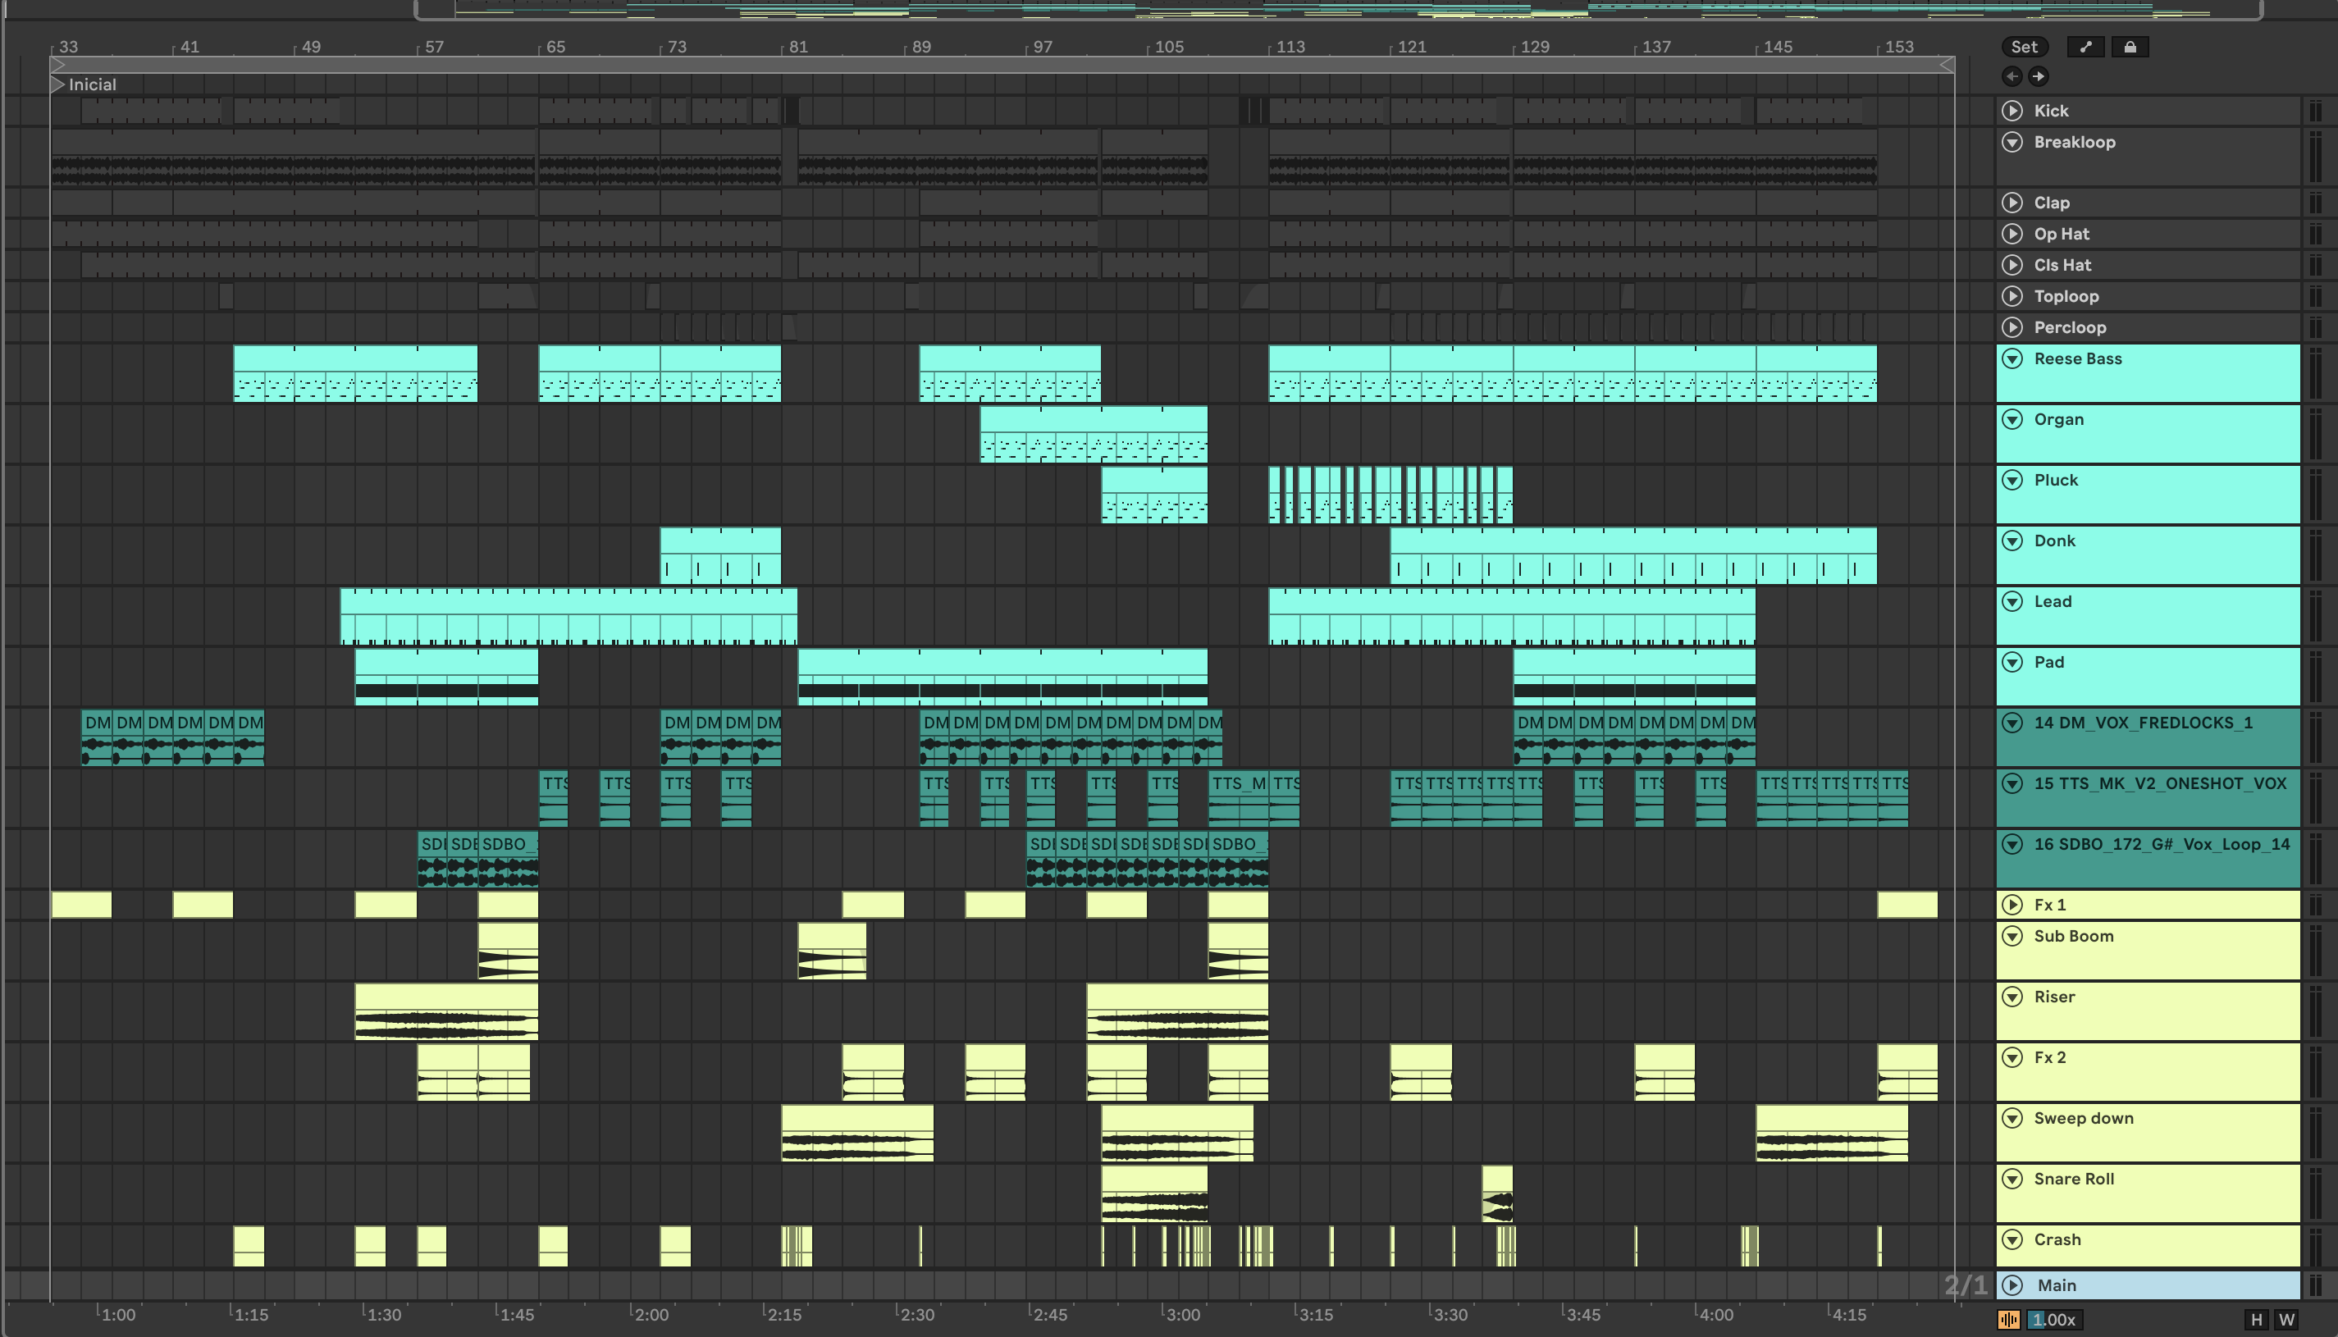Toggle the orange waveform button
This screenshot has height=1337, width=2338.
pyautogui.click(x=2008, y=1320)
